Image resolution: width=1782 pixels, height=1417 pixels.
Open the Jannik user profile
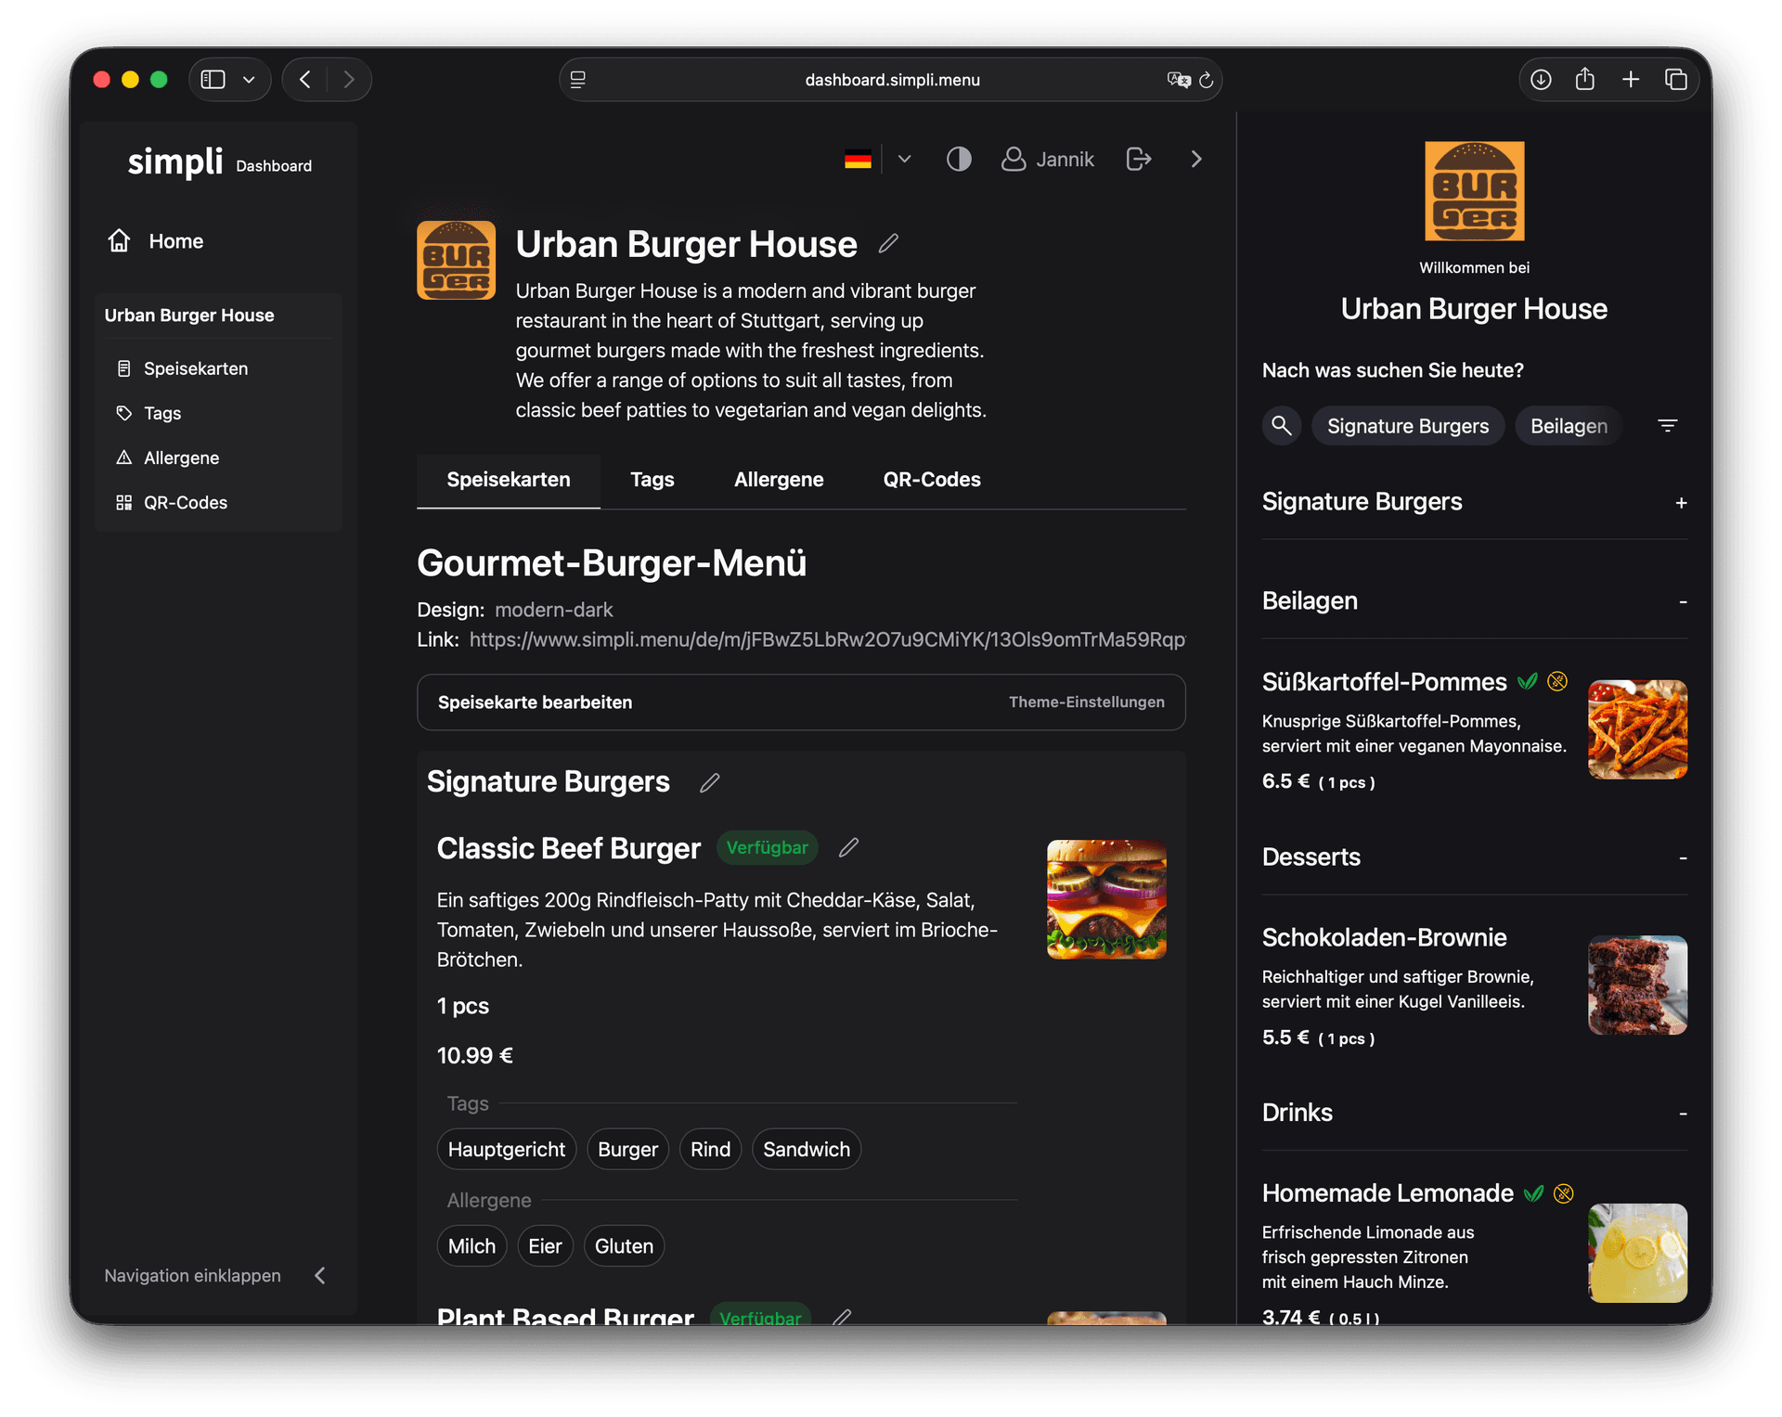tap(1048, 160)
